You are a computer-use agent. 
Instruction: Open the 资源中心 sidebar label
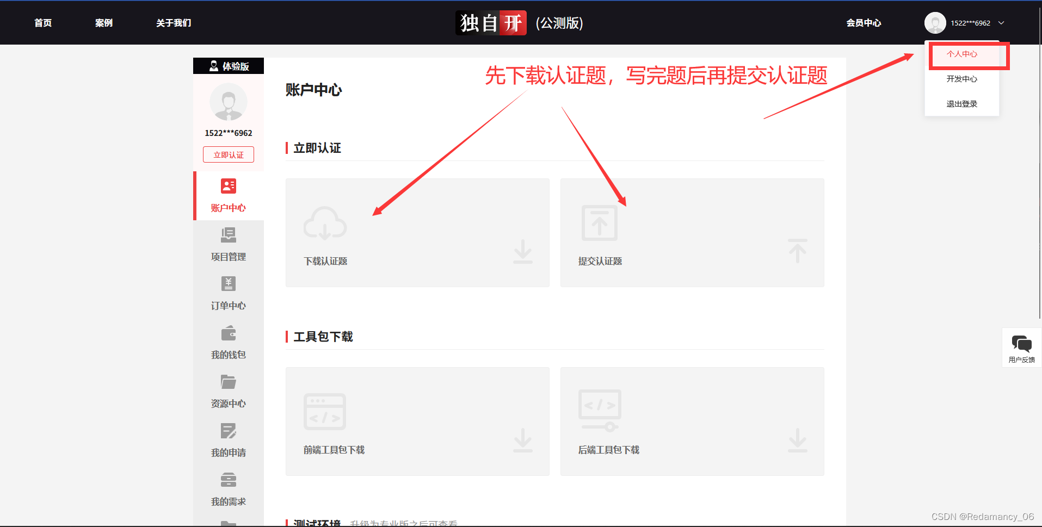coord(229,404)
